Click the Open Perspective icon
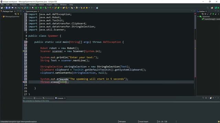220x123 pixels. 212,8
